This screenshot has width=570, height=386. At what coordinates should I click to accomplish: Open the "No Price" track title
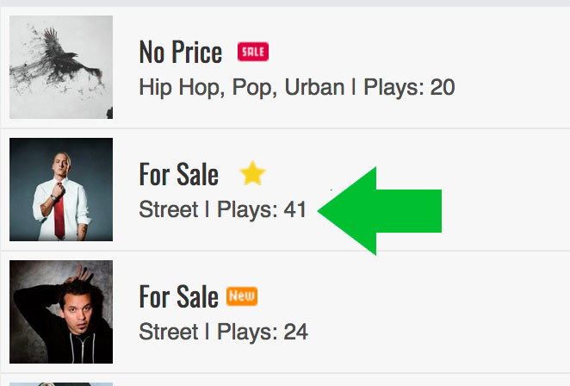tap(180, 53)
